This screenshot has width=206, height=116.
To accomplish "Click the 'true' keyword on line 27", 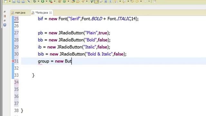I will (103, 33).
